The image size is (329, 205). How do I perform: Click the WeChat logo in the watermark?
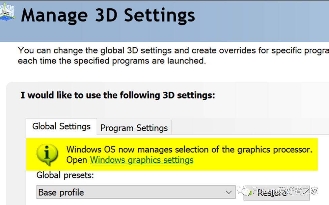click(x=244, y=191)
